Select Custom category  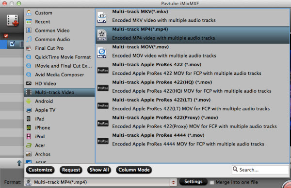click(x=59, y=13)
